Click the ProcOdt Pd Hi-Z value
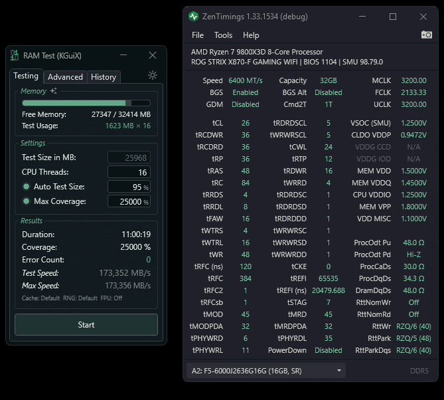The image size is (444, 400). click(x=413, y=254)
